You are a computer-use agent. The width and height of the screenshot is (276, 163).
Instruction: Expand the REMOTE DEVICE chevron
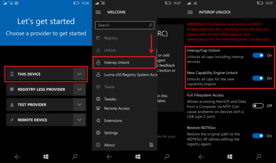click(79, 120)
